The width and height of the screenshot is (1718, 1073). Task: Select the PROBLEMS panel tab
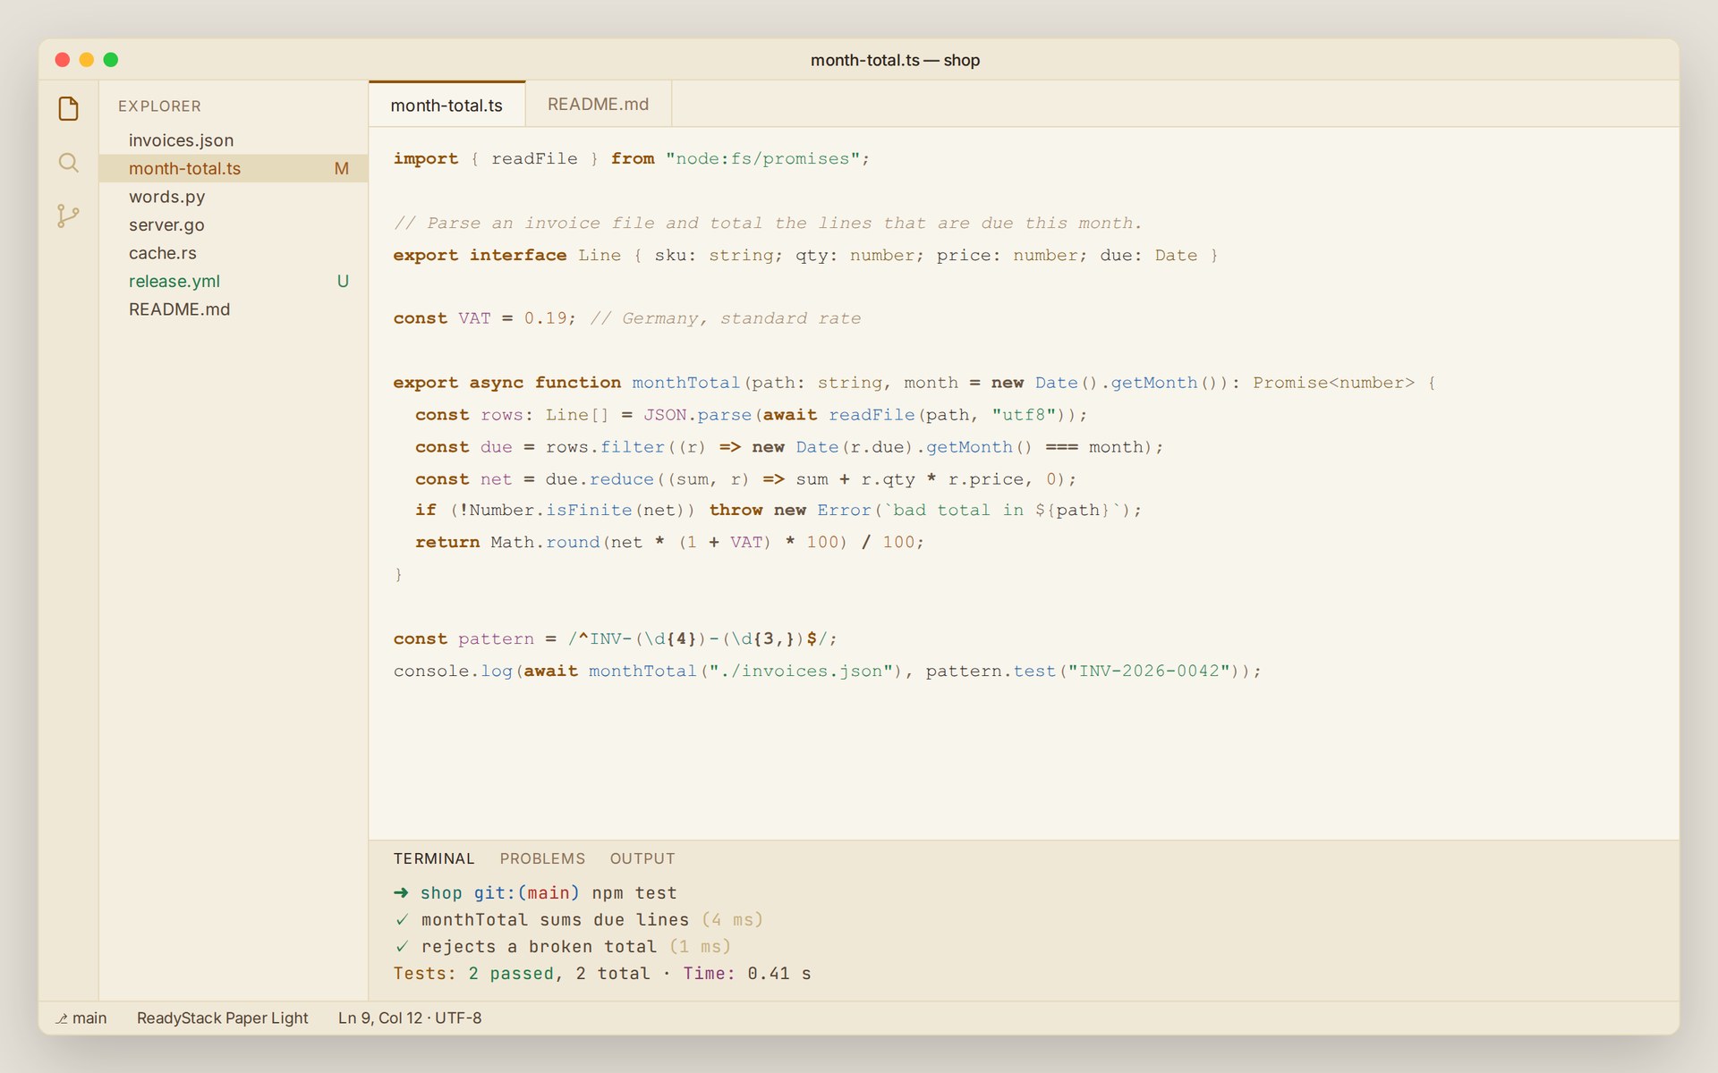click(542, 858)
